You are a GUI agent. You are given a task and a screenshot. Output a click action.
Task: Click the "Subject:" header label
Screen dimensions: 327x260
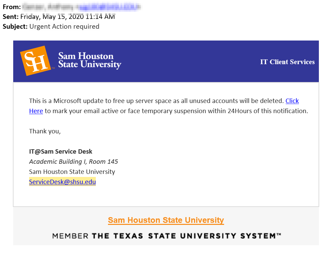15,26
